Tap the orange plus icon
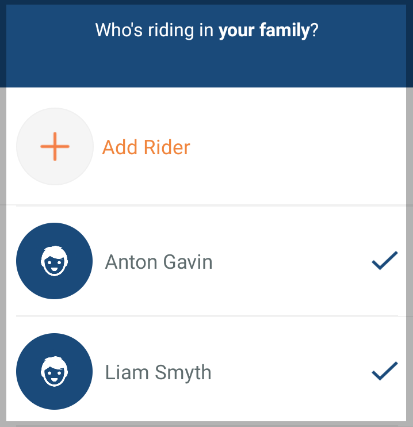This screenshot has width=413, height=427. click(55, 147)
